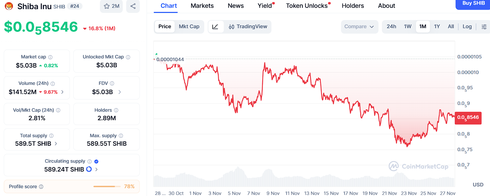This screenshot has height=196, width=490.
Task: Click the Holders info icon
Action: click(116, 110)
